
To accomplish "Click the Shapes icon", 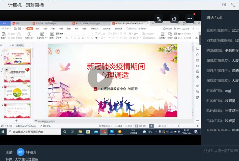I will (x=170, y=34).
